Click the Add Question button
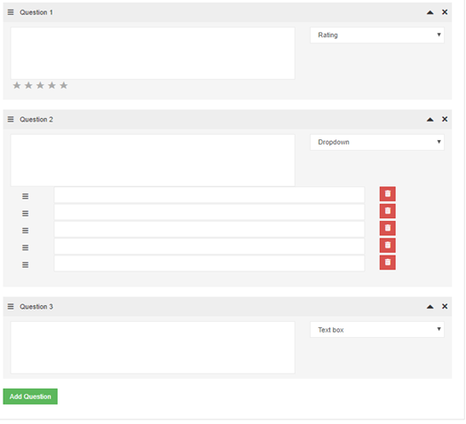The image size is (466, 424). [x=30, y=397]
